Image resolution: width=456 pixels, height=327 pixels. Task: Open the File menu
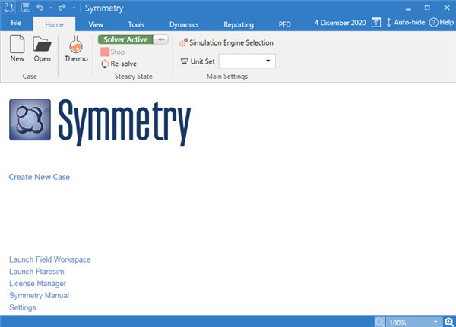(16, 24)
